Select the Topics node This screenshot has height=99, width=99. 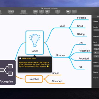[x=35, y=43]
